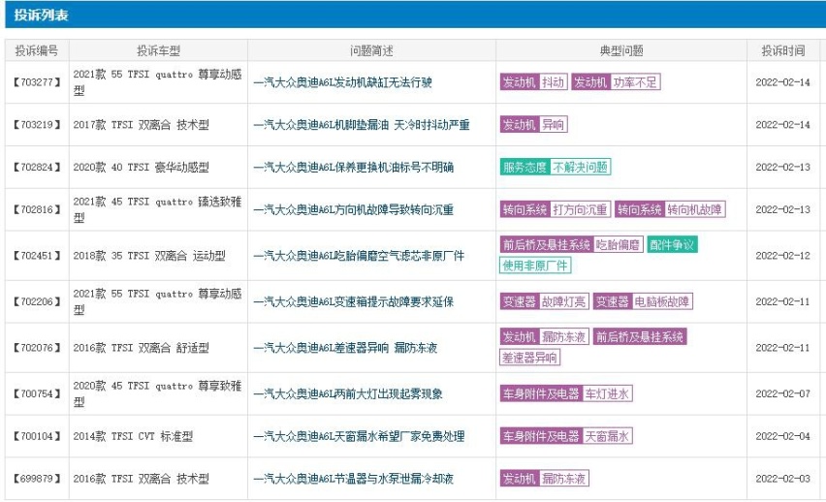The width and height of the screenshot is (826, 502).
Task: Select complaint number 【699879】
Action: 37,479
